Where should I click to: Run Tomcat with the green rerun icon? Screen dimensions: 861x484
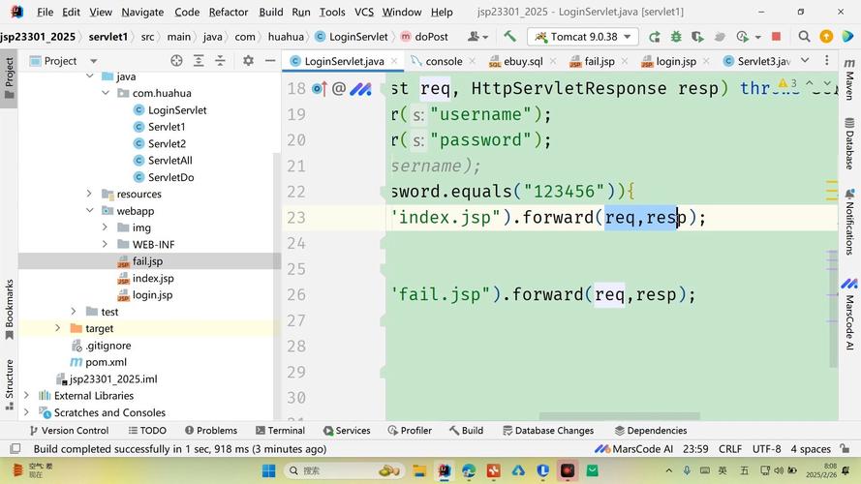click(x=655, y=37)
